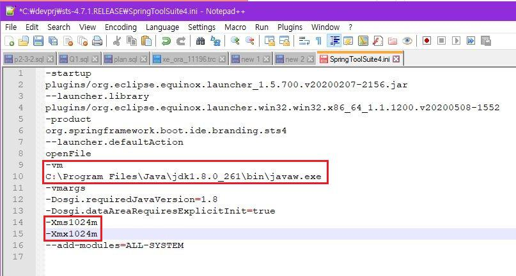Click --add-modules=ALL-SYSTEM on line 16
The width and height of the screenshot is (516, 276).
coord(114,245)
